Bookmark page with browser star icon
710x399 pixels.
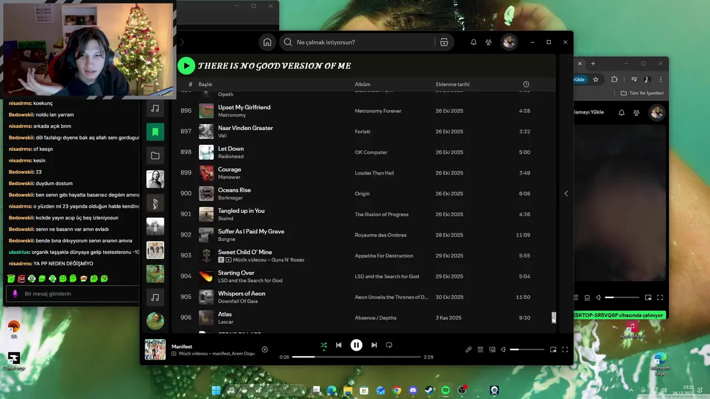(x=596, y=79)
